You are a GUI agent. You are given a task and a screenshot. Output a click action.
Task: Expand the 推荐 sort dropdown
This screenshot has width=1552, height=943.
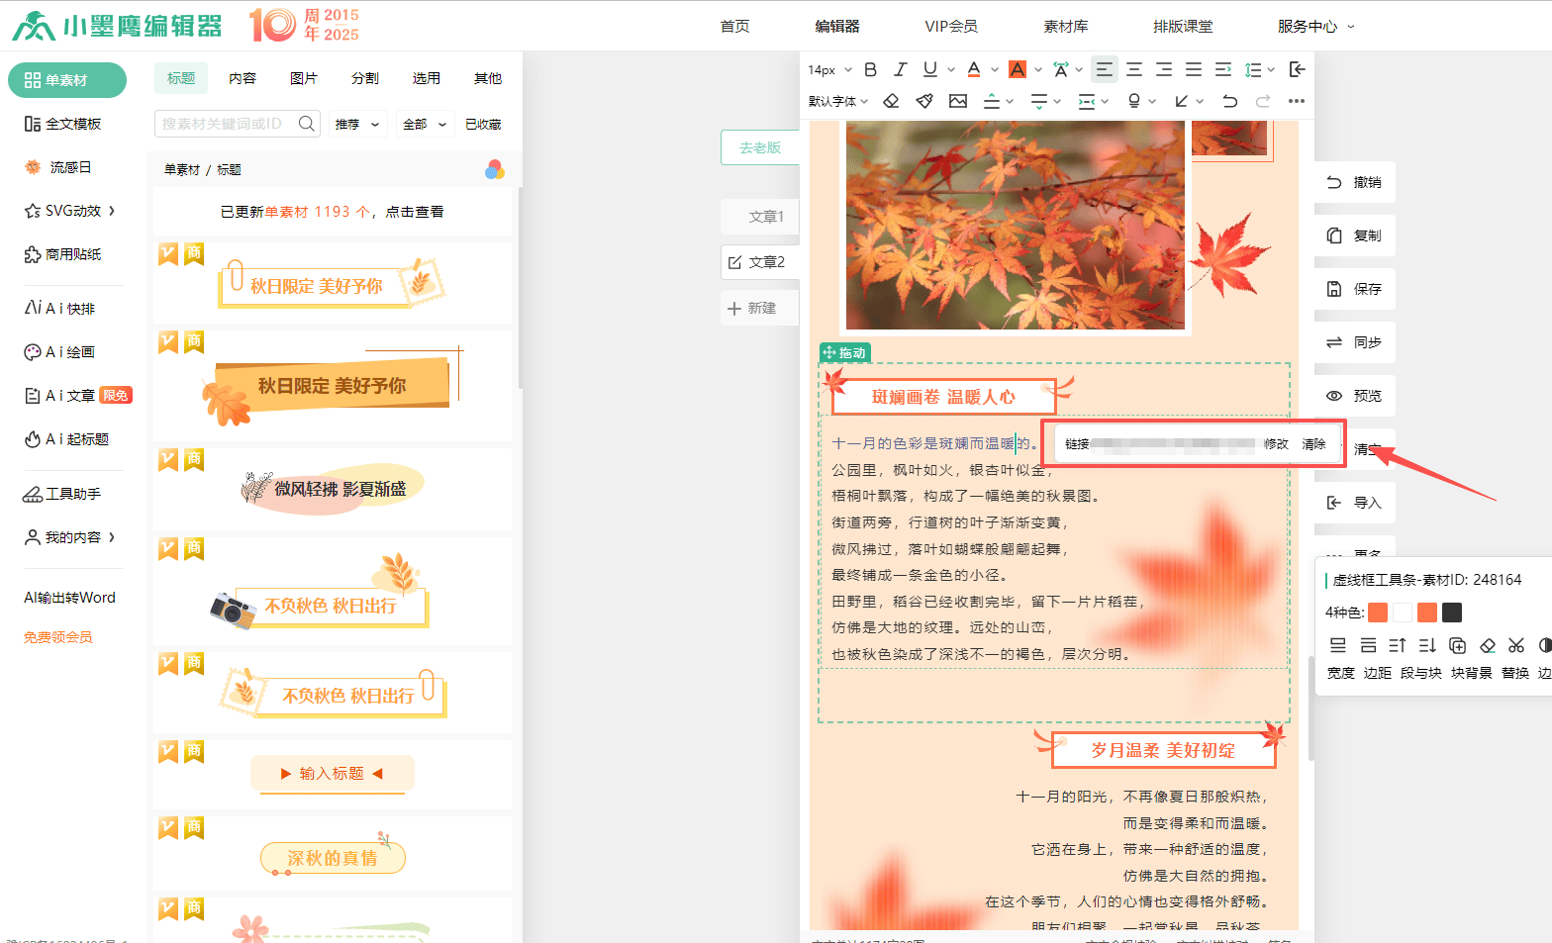tap(356, 124)
